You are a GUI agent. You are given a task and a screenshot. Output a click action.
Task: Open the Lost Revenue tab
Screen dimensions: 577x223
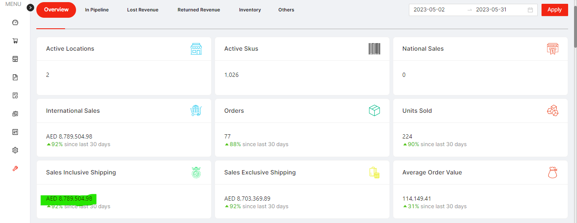(143, 10)
